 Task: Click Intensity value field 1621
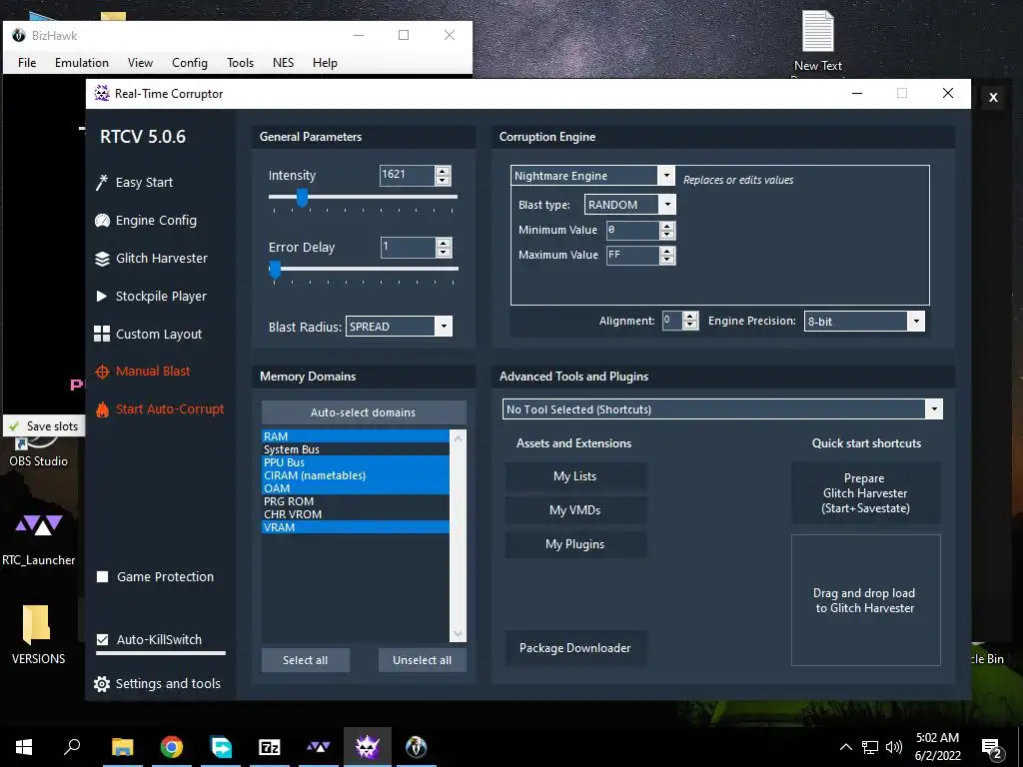[408, 175]
